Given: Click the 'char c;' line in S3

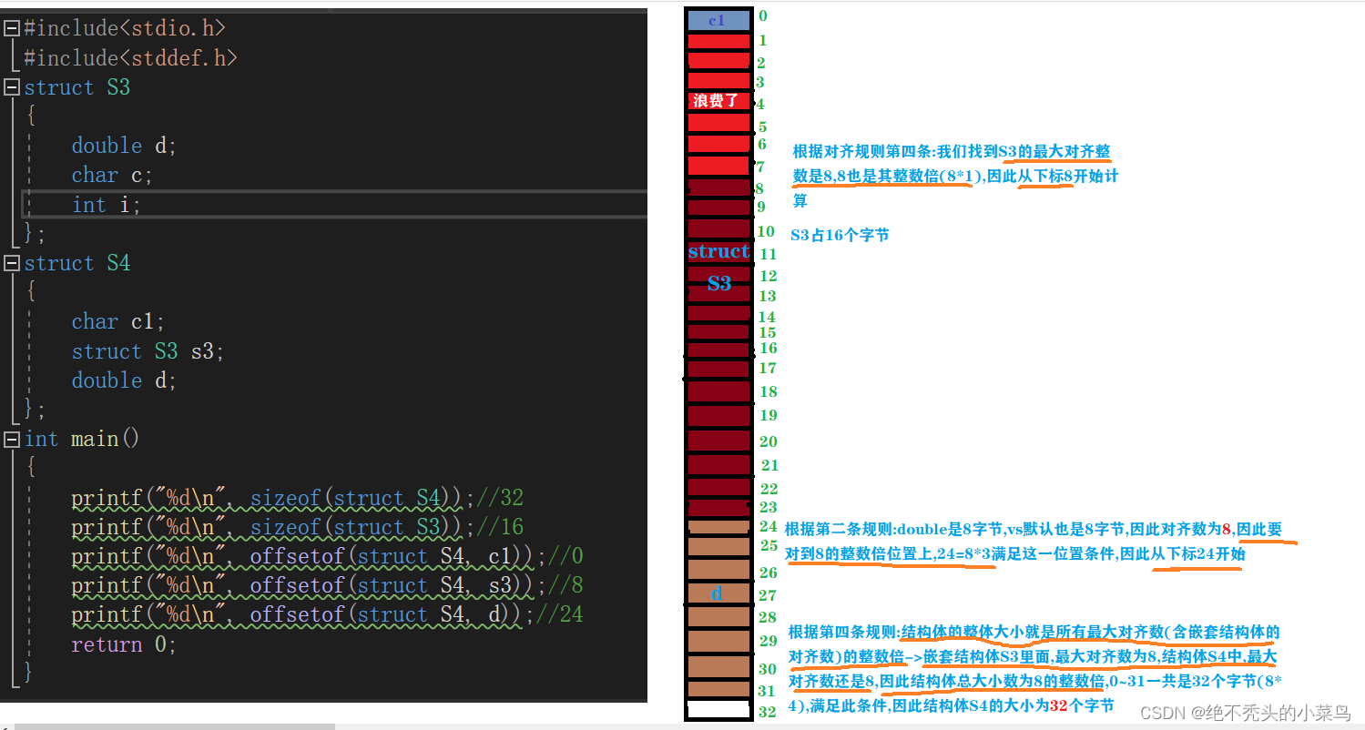Looking at the screenshot, I should pyautogui.click(x=112, y=175).
